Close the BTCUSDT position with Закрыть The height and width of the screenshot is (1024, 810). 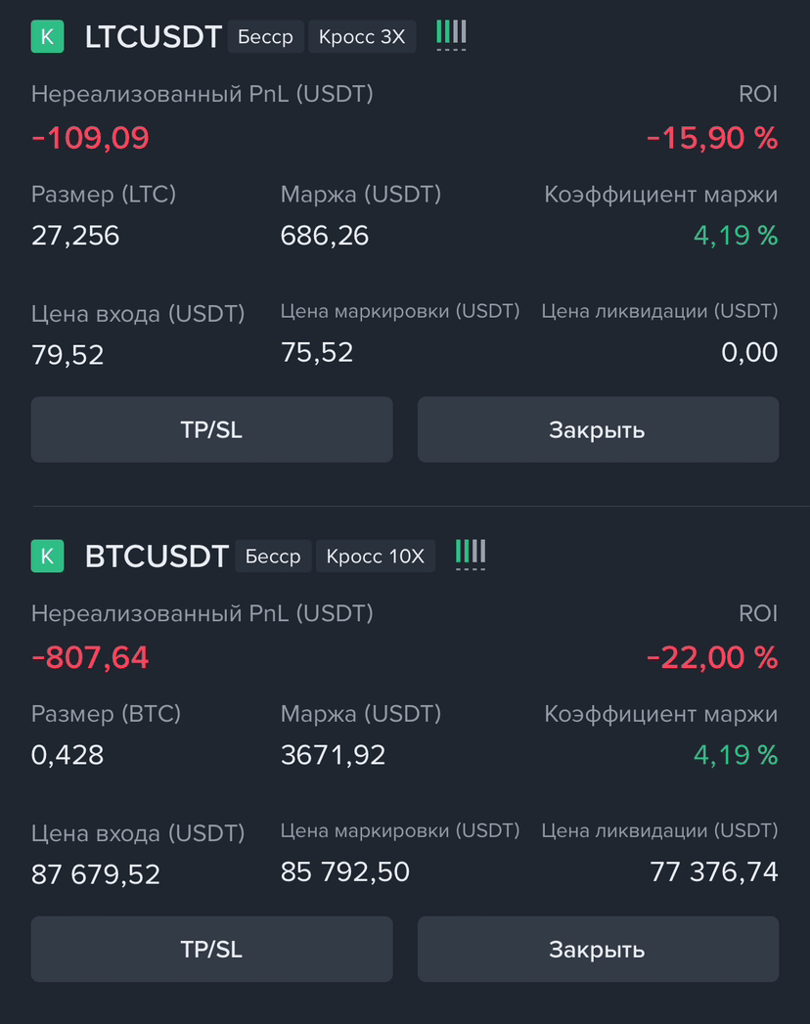click(599, 949)
